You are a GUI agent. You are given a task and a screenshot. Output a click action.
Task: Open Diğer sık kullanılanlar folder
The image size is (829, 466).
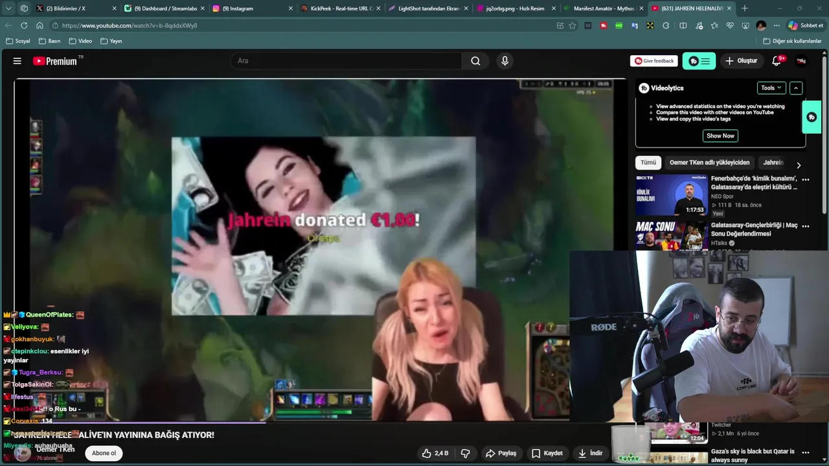pyautogui.click(x=792, y=41)
